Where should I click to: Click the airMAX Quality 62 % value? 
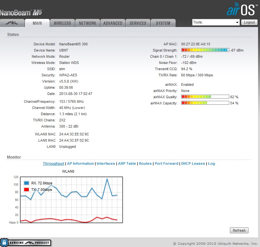tap(234, 97)
